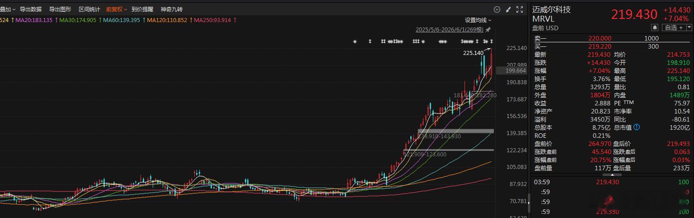Click the 同比 value -80.61
The image size is (694, 218).
pyautogui.click(x=680, y=119)
